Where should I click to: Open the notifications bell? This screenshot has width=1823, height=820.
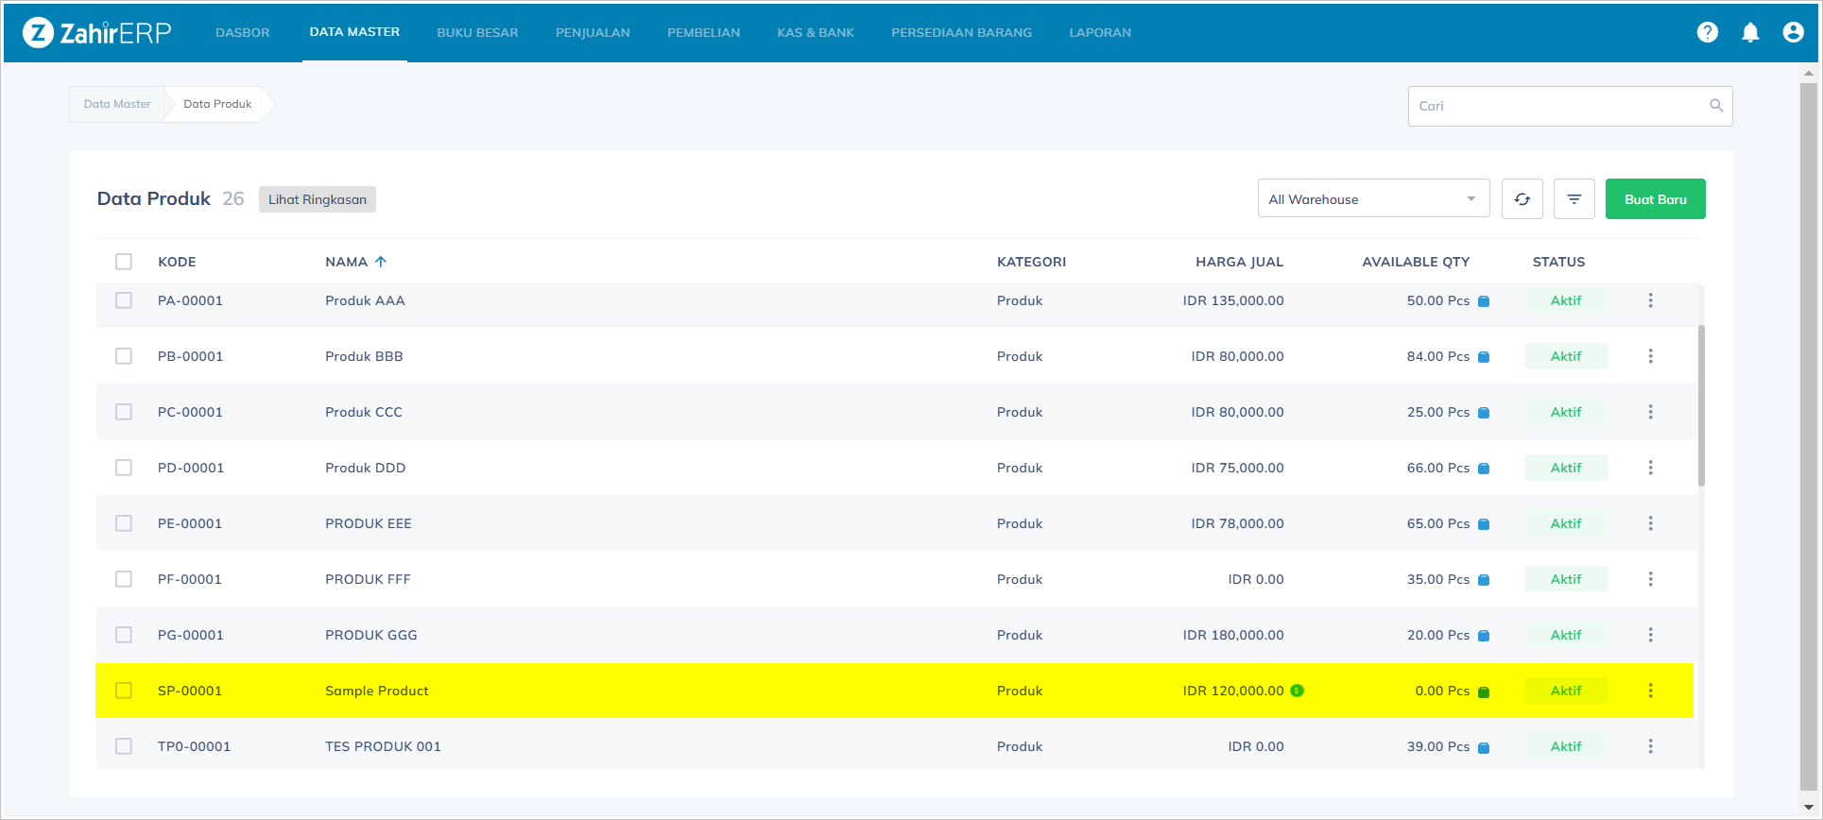tap(1750, 32)
